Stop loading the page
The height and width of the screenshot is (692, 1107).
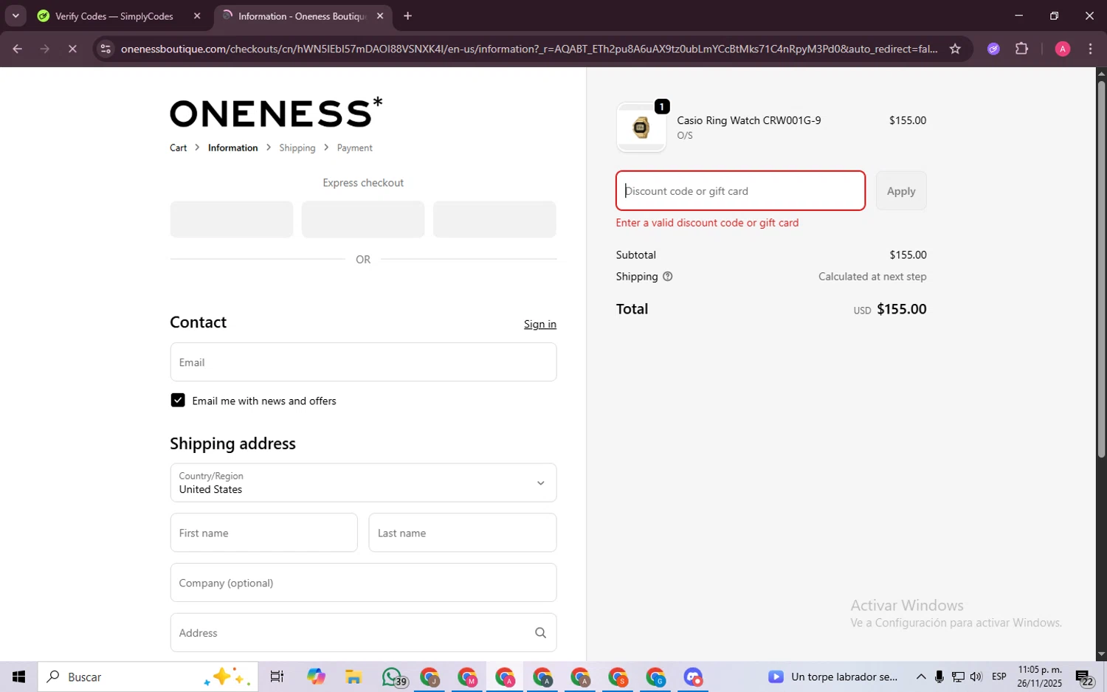(72, 49)
